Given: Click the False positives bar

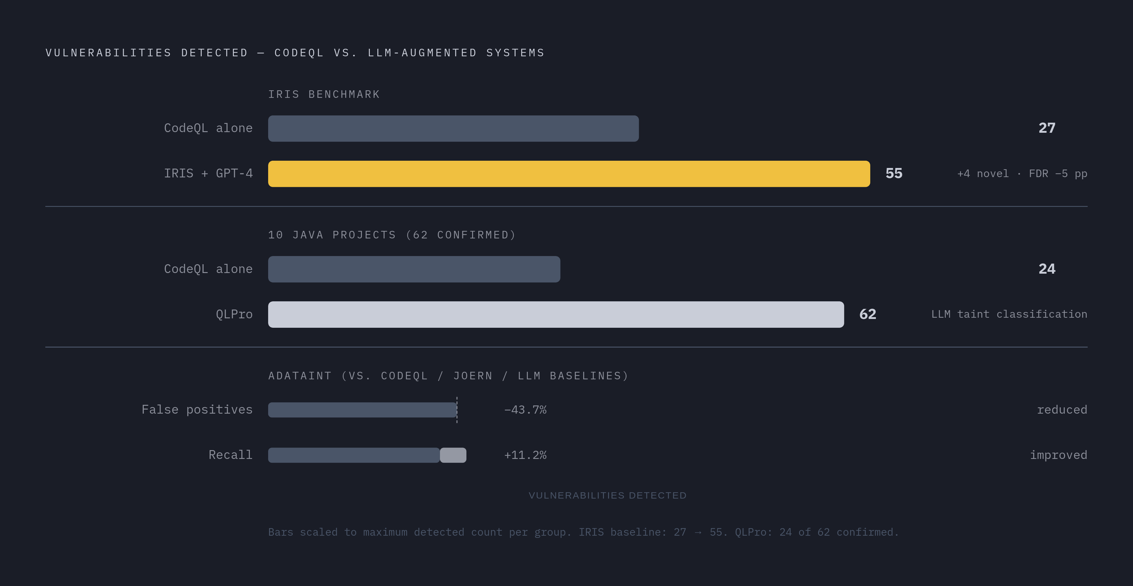Looking at the screenshot, I should [363, 410].
